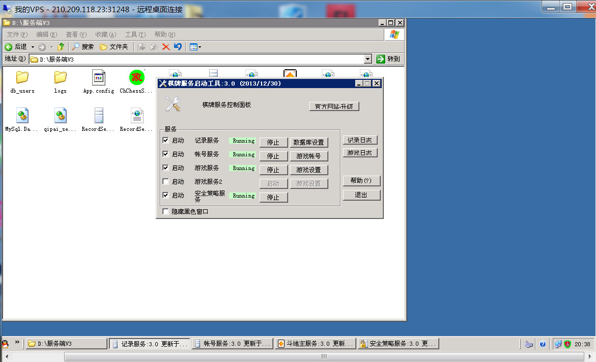
Task: Click the network computers tray icon
Action: click(x=558, y=344)
